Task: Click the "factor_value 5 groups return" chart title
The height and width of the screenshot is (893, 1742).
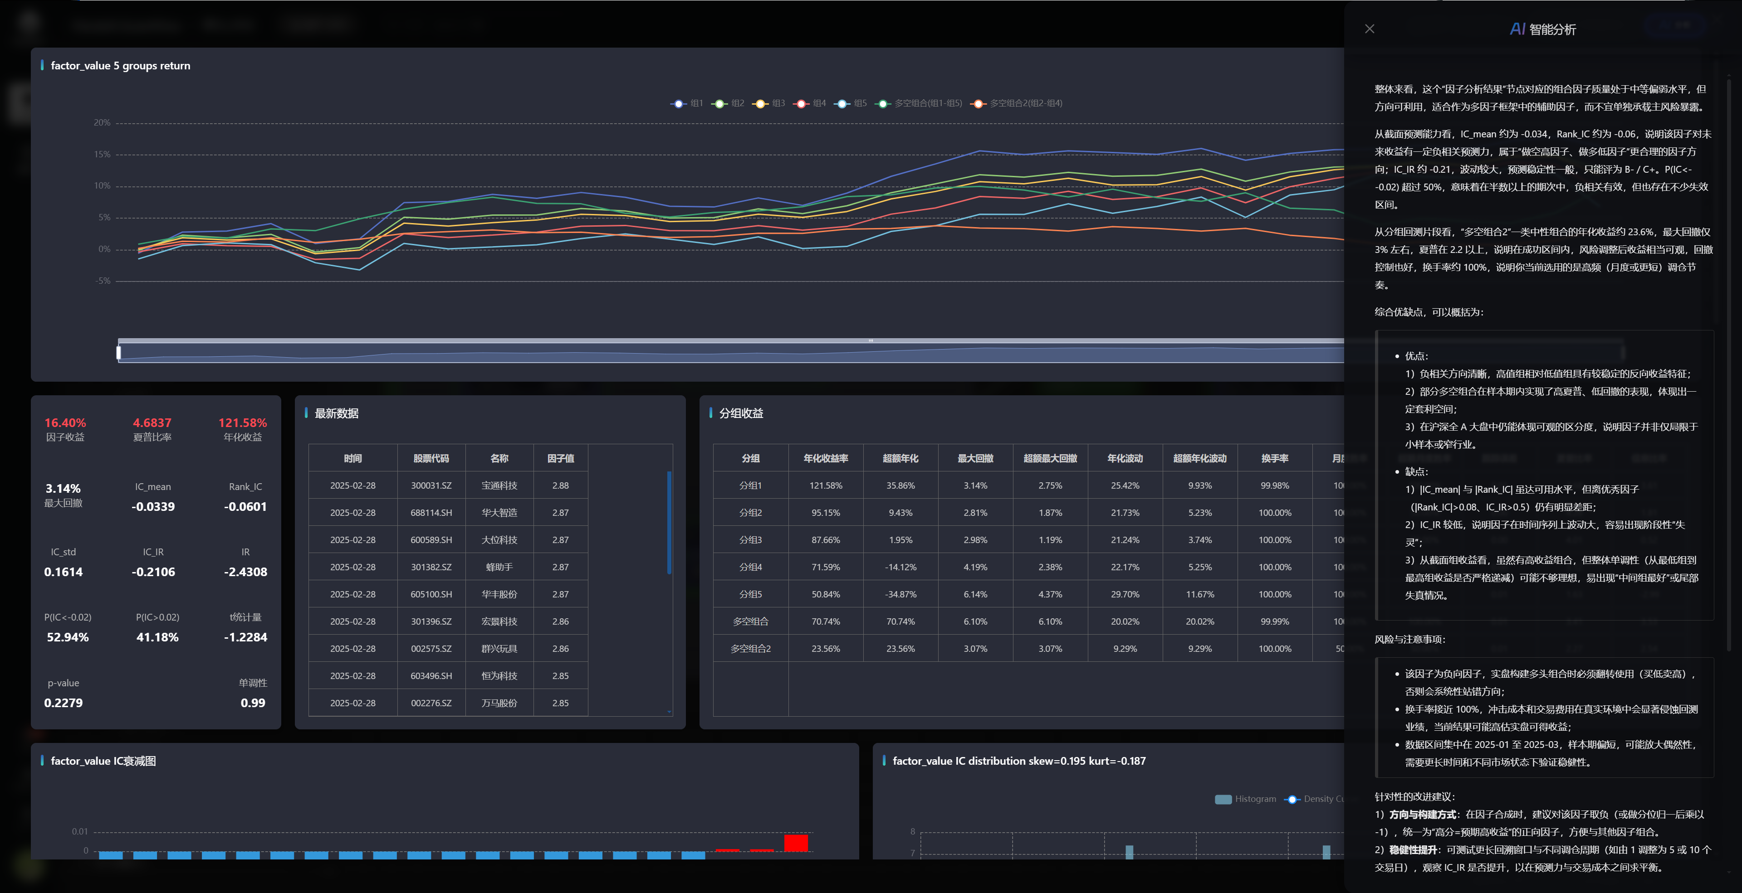Action: point(120,66)
